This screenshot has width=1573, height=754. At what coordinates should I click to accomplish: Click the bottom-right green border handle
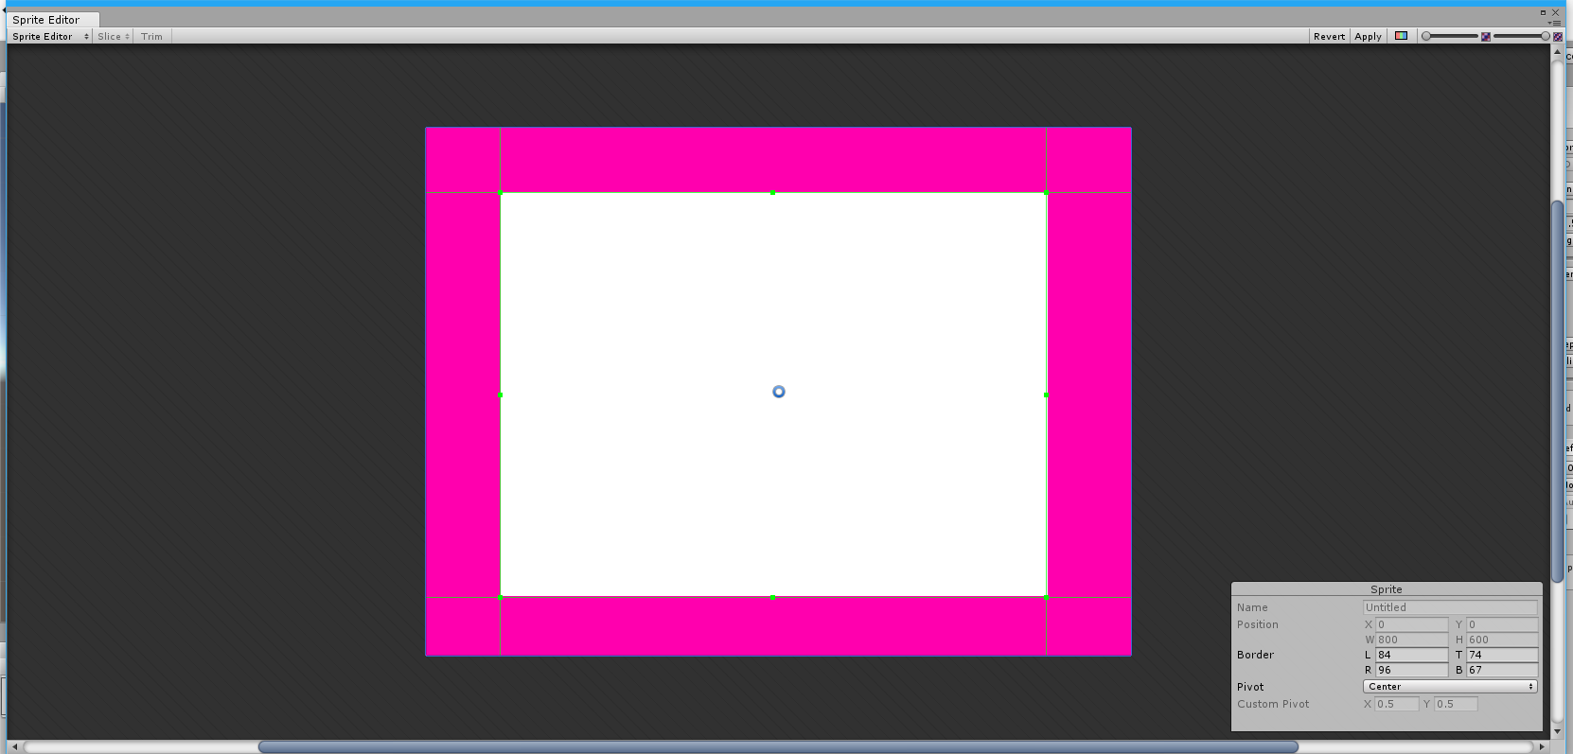click(1046, 598)
